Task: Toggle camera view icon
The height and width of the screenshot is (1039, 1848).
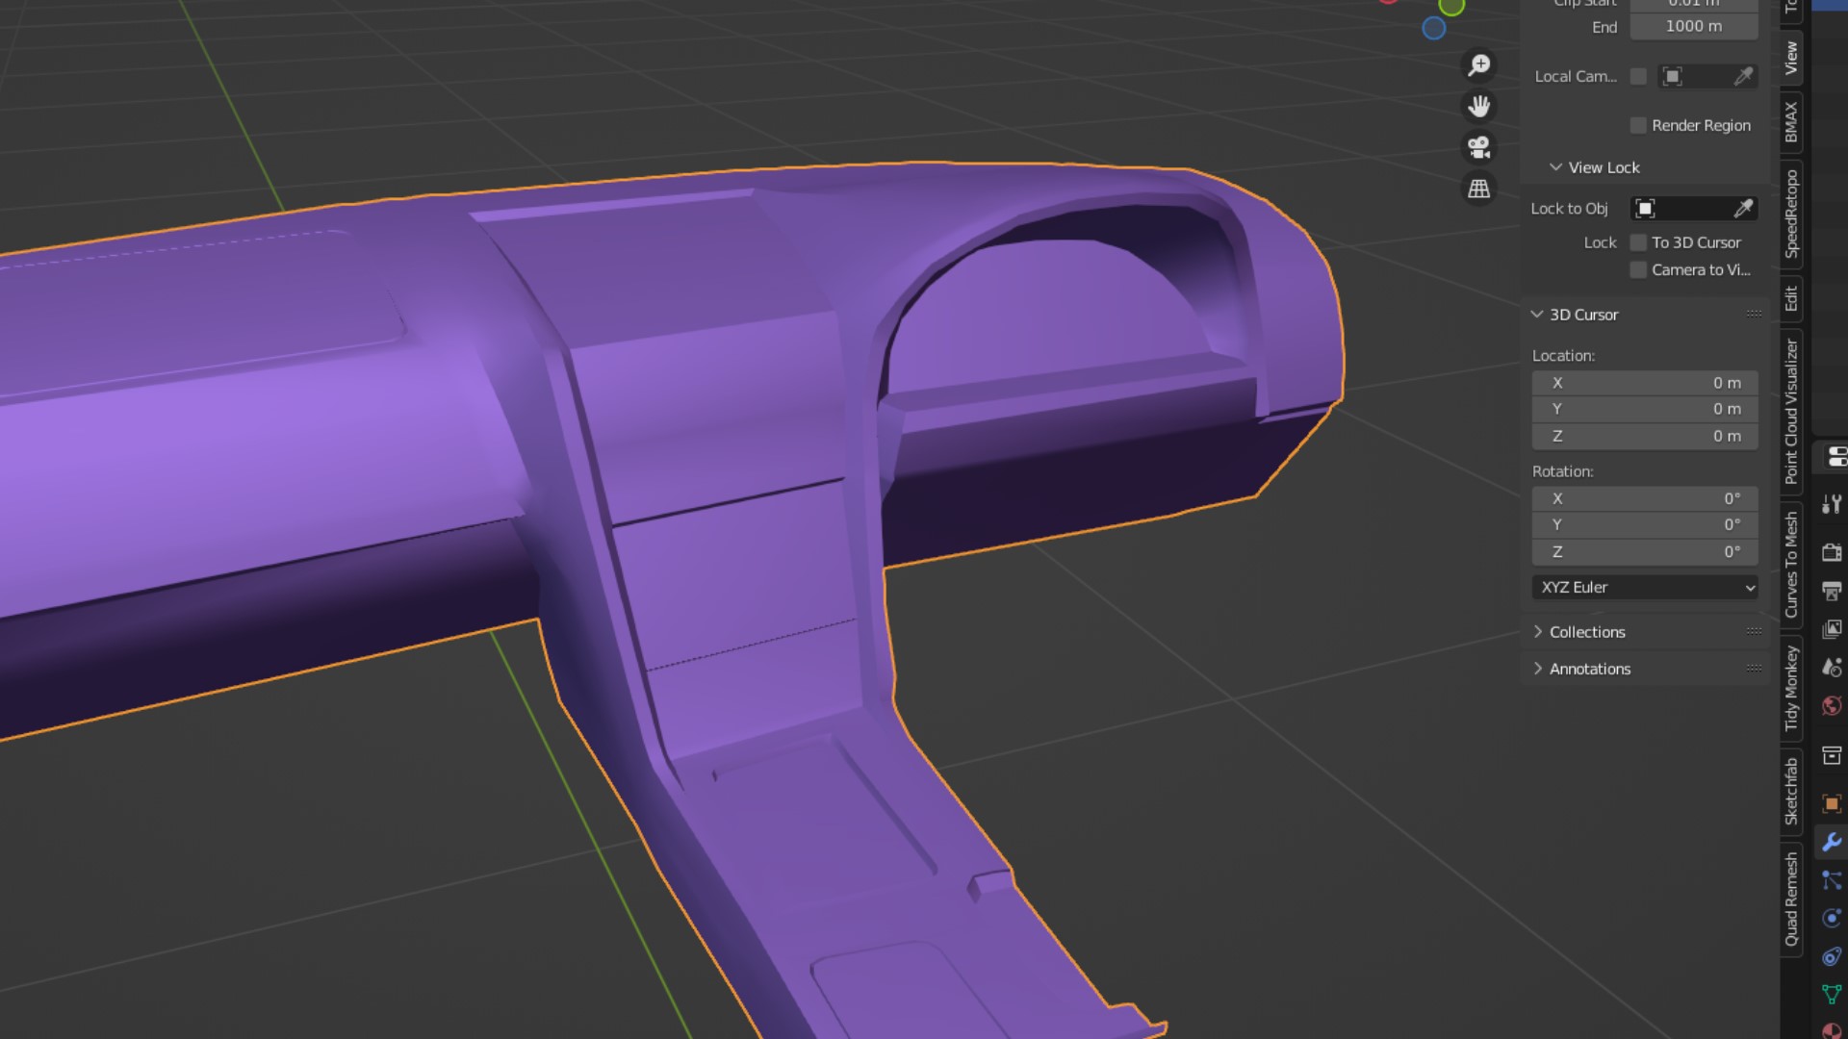Action: 1479,147
